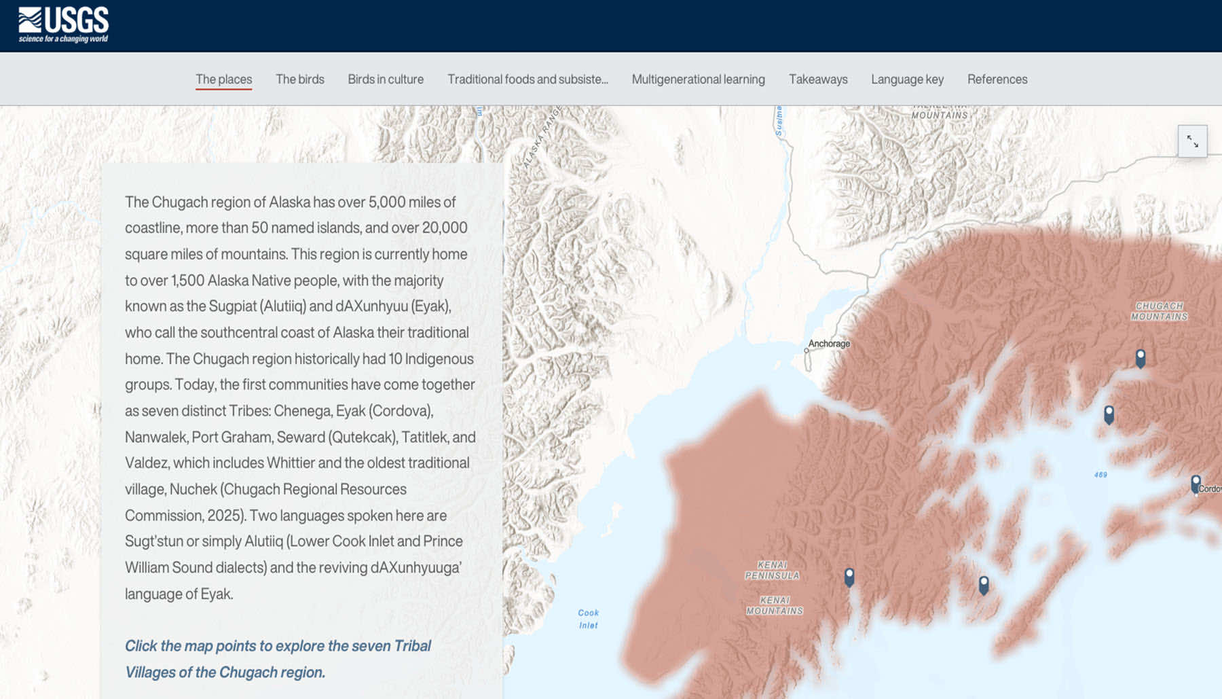Viewport: 1222px width, 699px height.
Task: Jump to the Takeaways section
Action: click(817, 79)
